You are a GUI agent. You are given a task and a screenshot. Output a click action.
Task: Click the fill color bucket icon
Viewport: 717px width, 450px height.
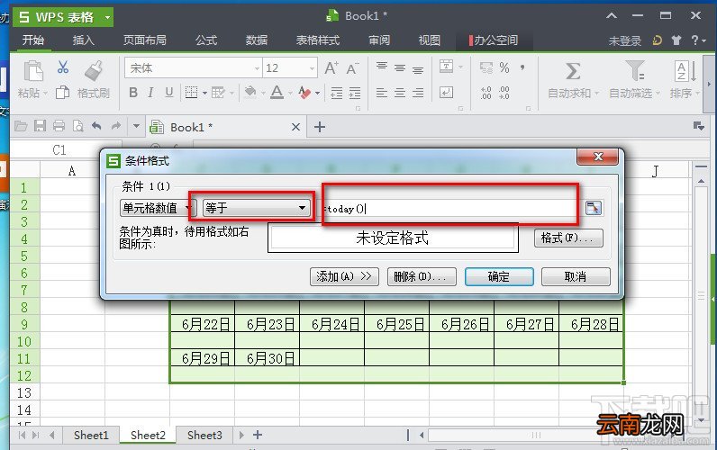point(250,93)
